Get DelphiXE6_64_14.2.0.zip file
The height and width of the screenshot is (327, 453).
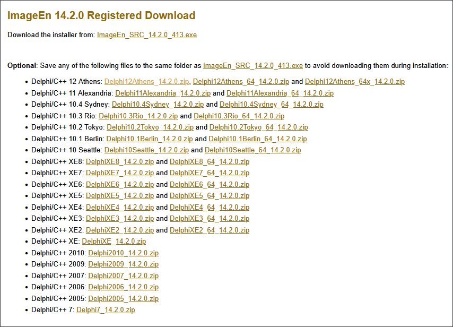point(210,185)
